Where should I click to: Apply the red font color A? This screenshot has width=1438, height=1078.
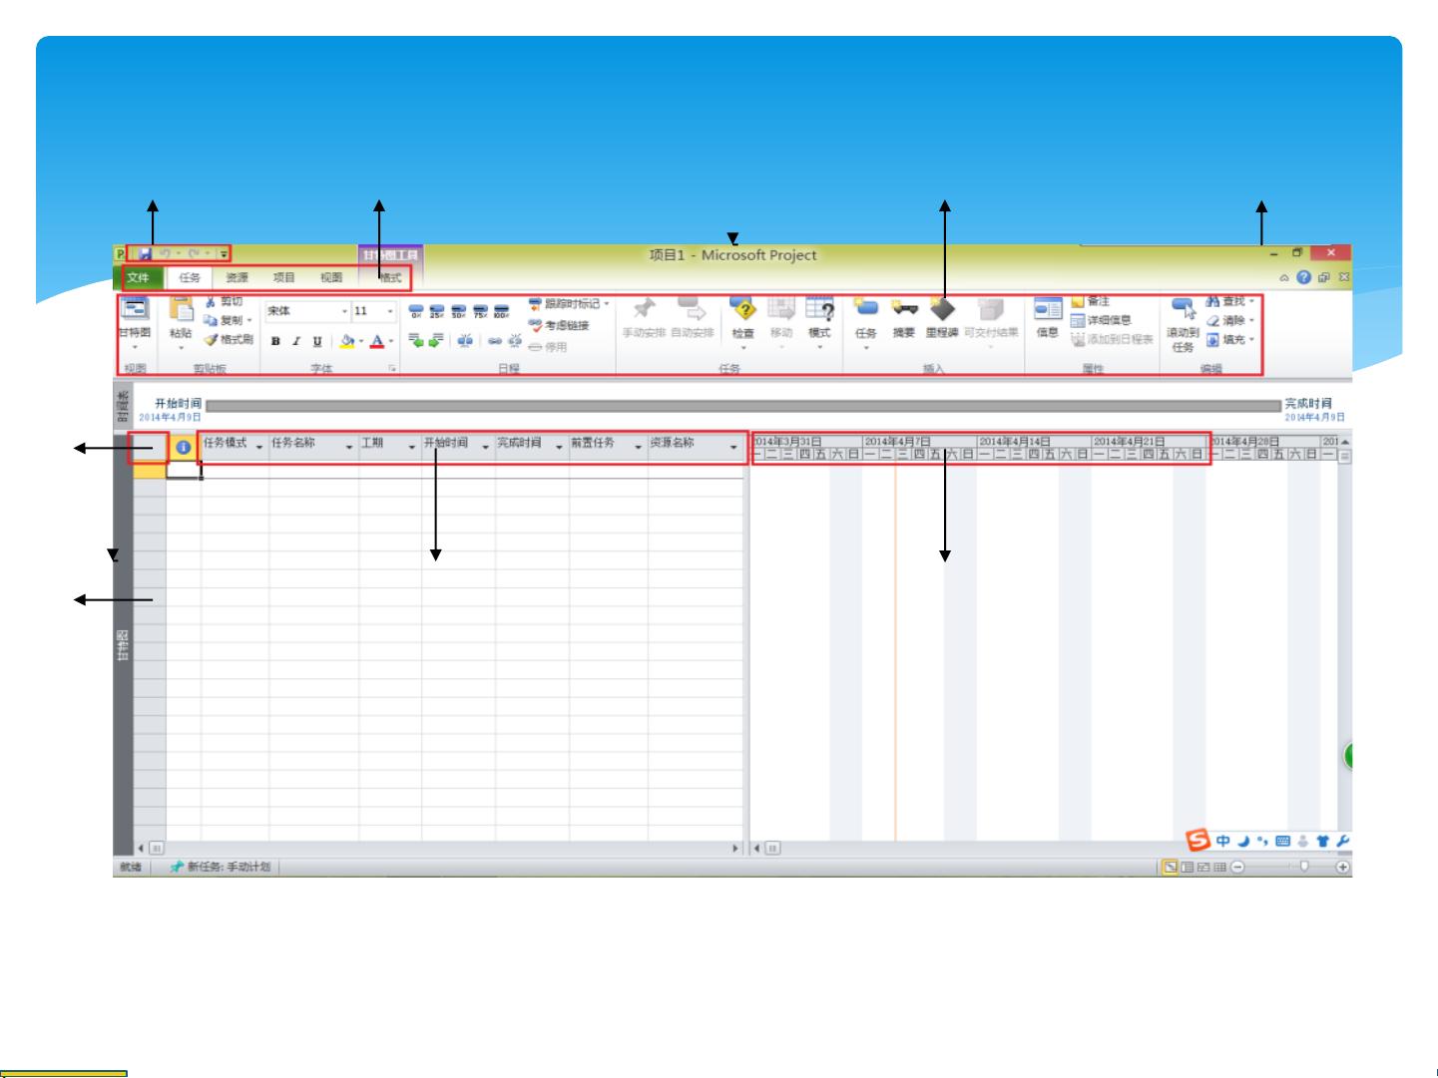pos(377,341)
